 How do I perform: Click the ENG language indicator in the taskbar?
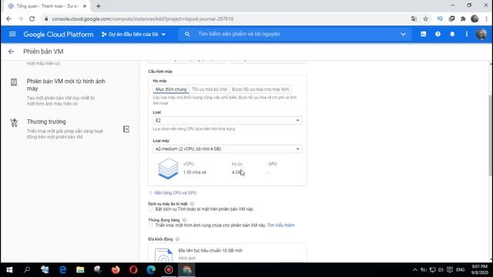pyautogui.click(x=461, y=270)
